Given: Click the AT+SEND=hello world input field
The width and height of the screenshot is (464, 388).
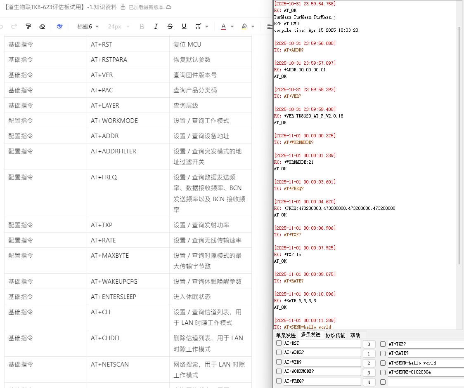Looking at the screenshot, I should coord(426,363).
